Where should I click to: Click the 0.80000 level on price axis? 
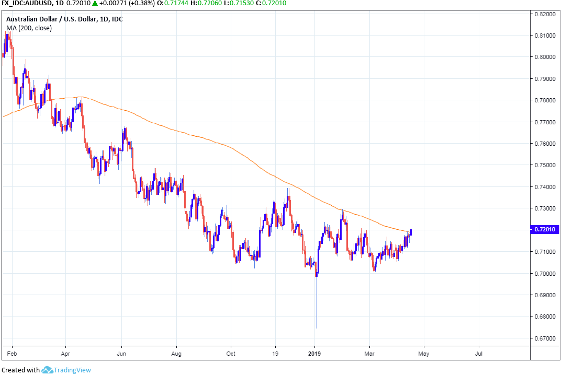[545, 57]
